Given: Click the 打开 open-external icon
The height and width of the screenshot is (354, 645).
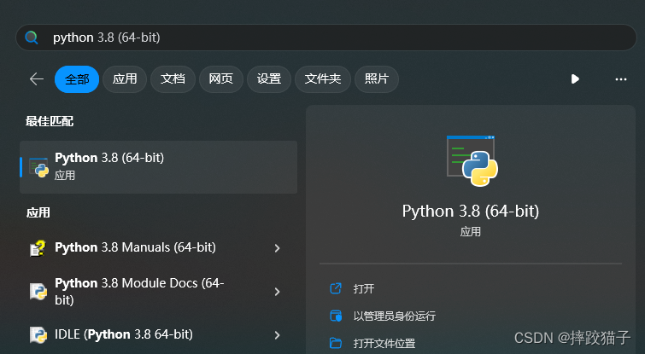Looking at the screenshot, I should [x=336, y=288].
